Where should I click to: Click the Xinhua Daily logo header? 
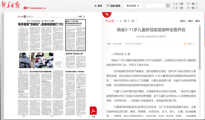click(11, 5)
